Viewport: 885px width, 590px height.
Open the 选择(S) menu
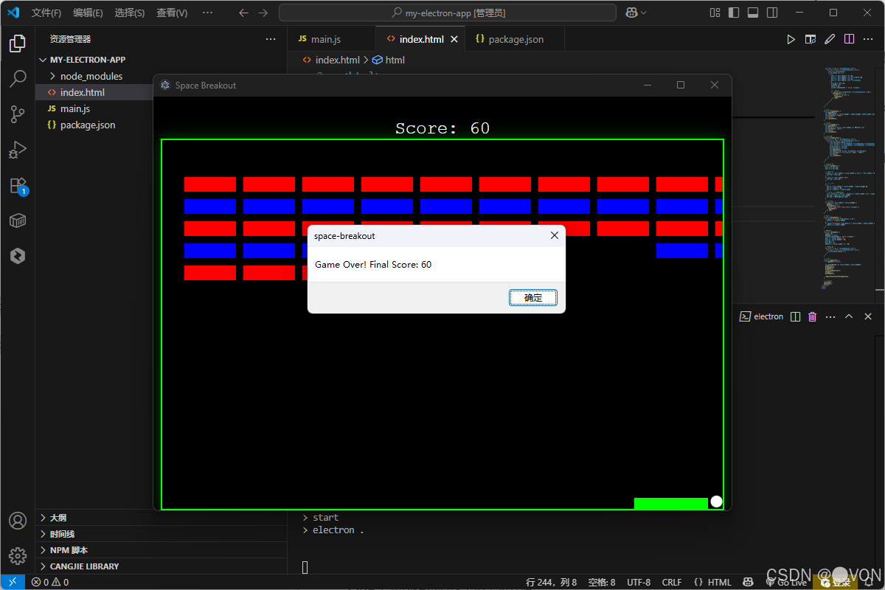tap(130, 13)
